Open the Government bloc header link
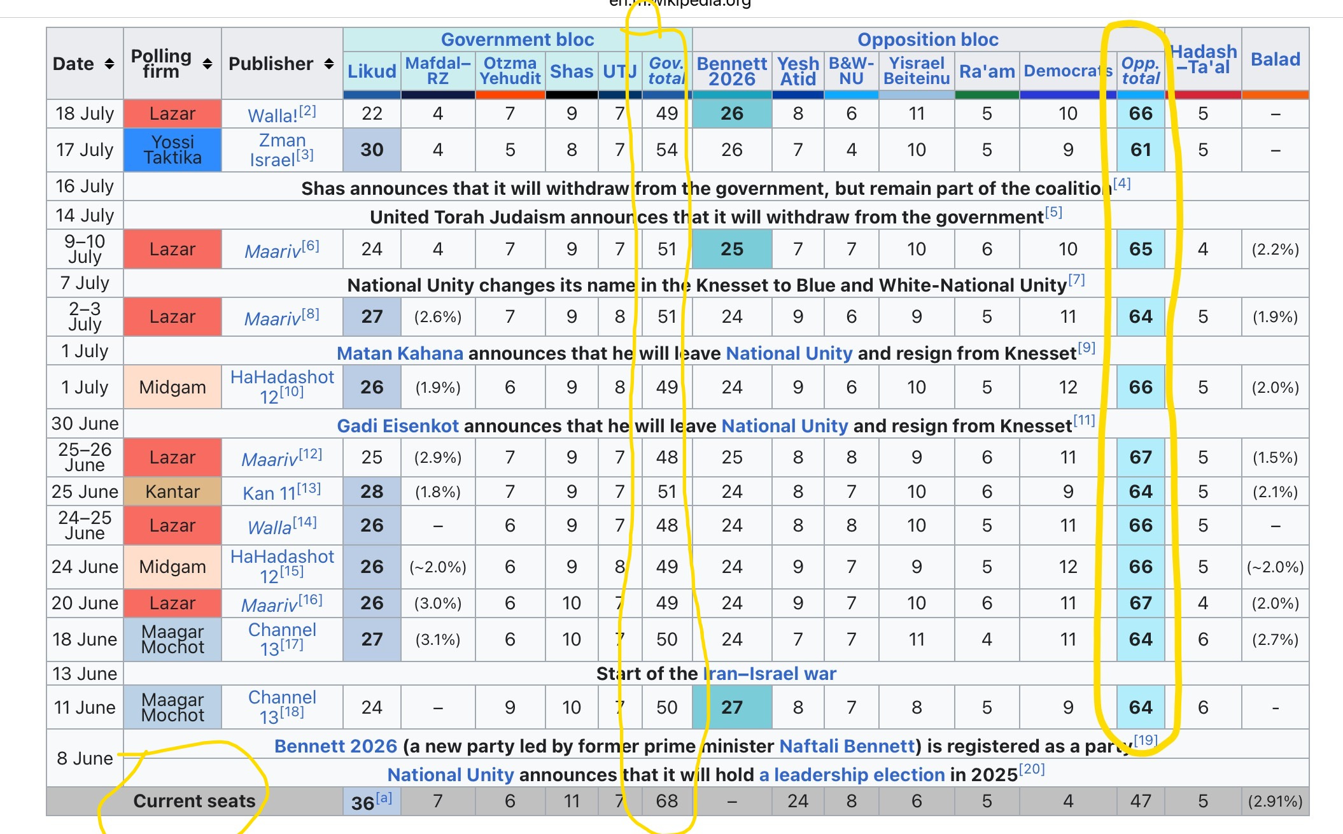 pyautogui.click(x=517, y=39)
